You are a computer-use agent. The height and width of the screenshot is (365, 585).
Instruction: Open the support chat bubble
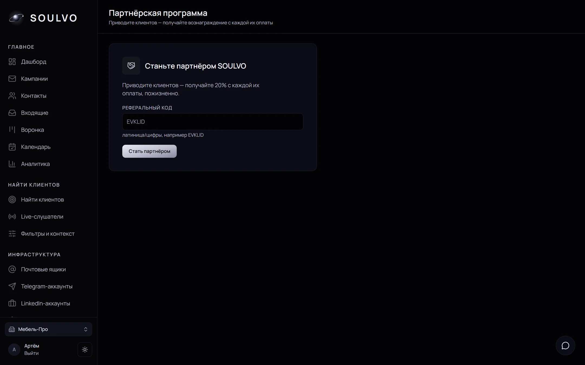pyautogui.click(x=565, y=346)
